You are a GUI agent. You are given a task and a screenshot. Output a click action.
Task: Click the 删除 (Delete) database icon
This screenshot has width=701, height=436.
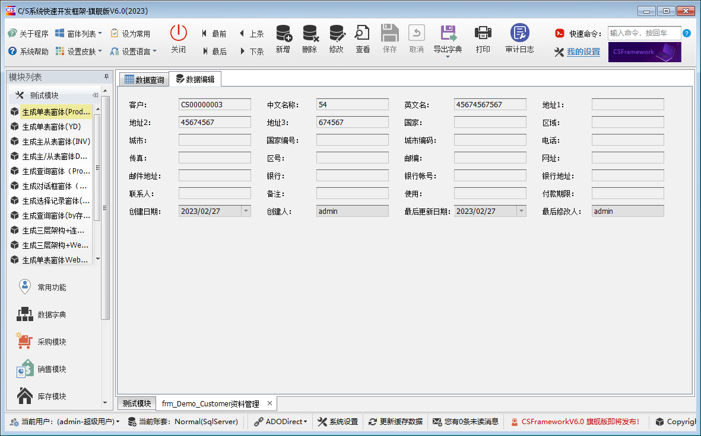coord(310,34)
